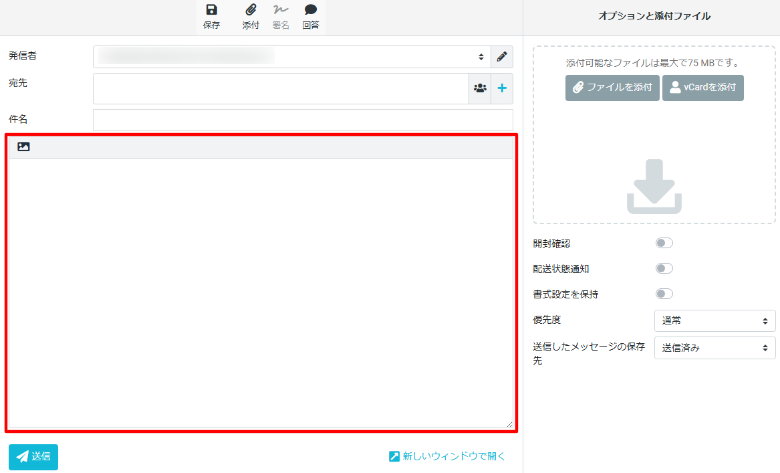780x473 pixels.
Task: Toggle the 書式設定を保持 switch
Action: click(x=664, y=294)
